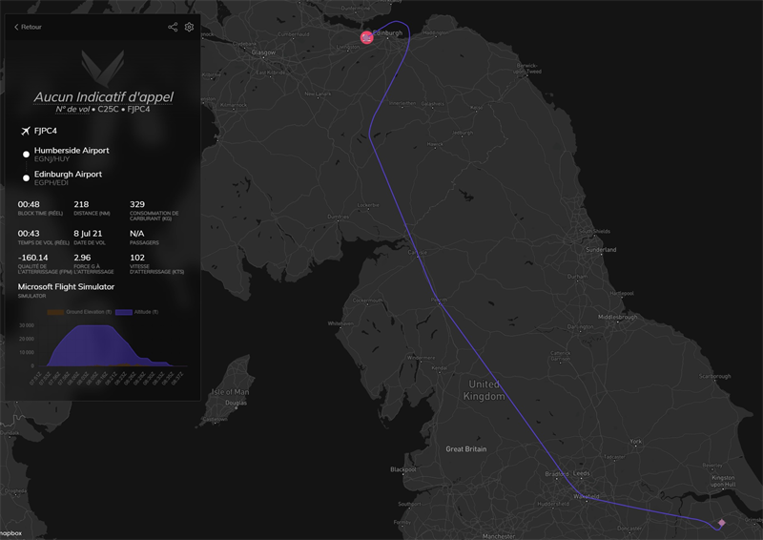Open Humberside Airport details
Viewport: 763px width, 540px height.
(72, 151)
